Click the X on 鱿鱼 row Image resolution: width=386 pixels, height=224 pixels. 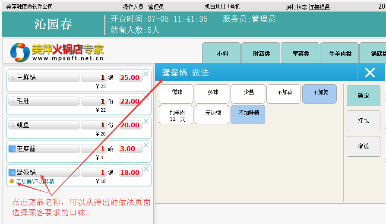click(146, 121)
